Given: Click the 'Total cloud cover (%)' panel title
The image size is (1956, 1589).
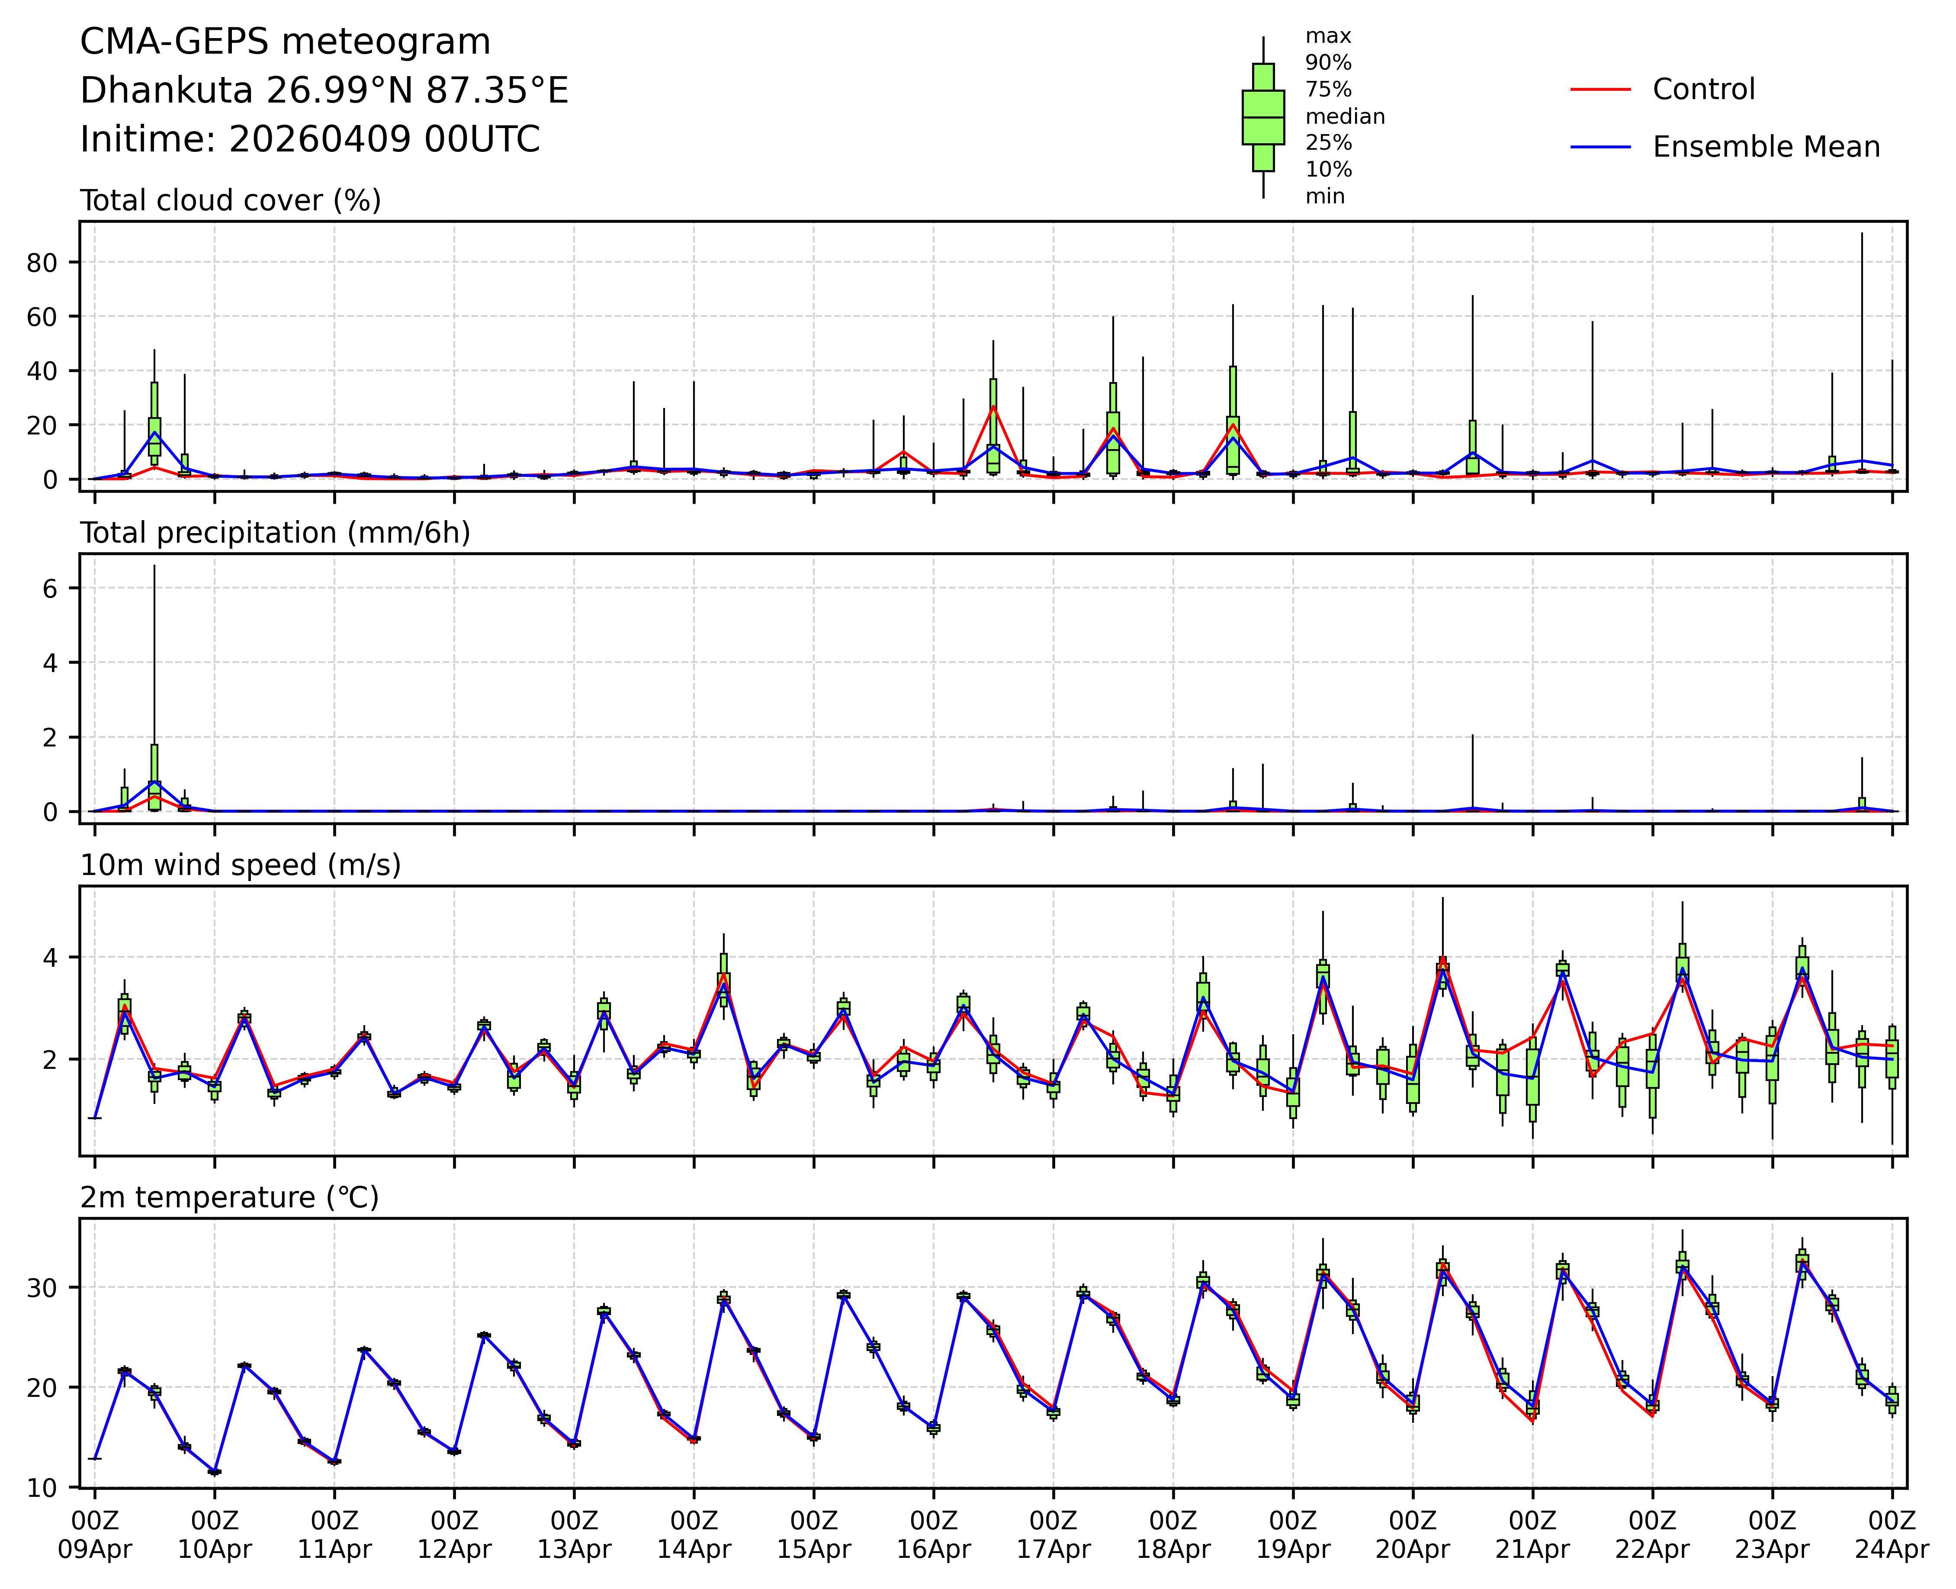Looking at the screenshot, I should click(231, 200).
